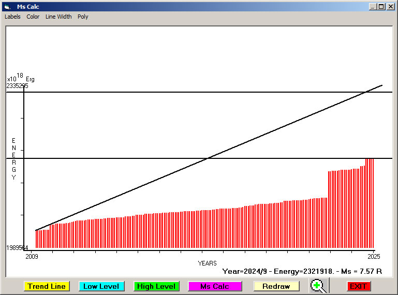
Task: Click the Redraw button
Action: [x=276, y=286]
